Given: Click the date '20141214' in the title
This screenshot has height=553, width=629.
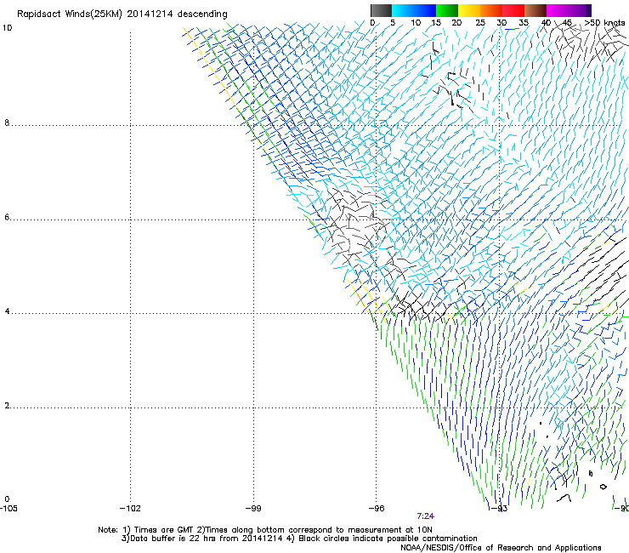Looking at the screenshot, I should click(150, 14).
